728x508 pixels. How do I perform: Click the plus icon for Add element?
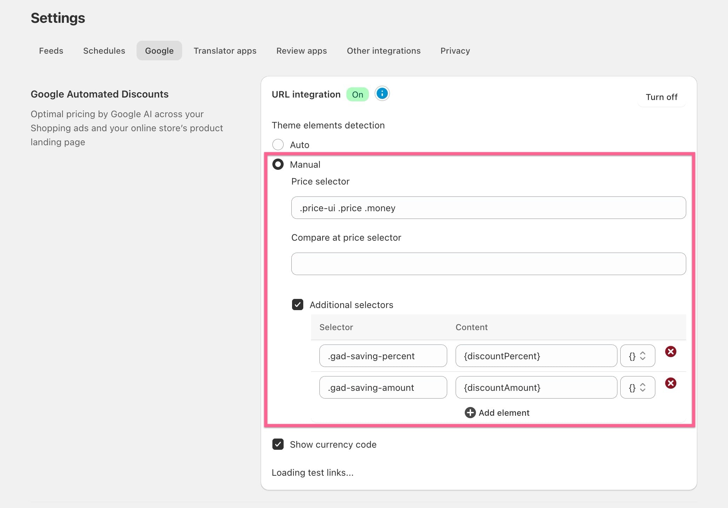pos(470,413)
